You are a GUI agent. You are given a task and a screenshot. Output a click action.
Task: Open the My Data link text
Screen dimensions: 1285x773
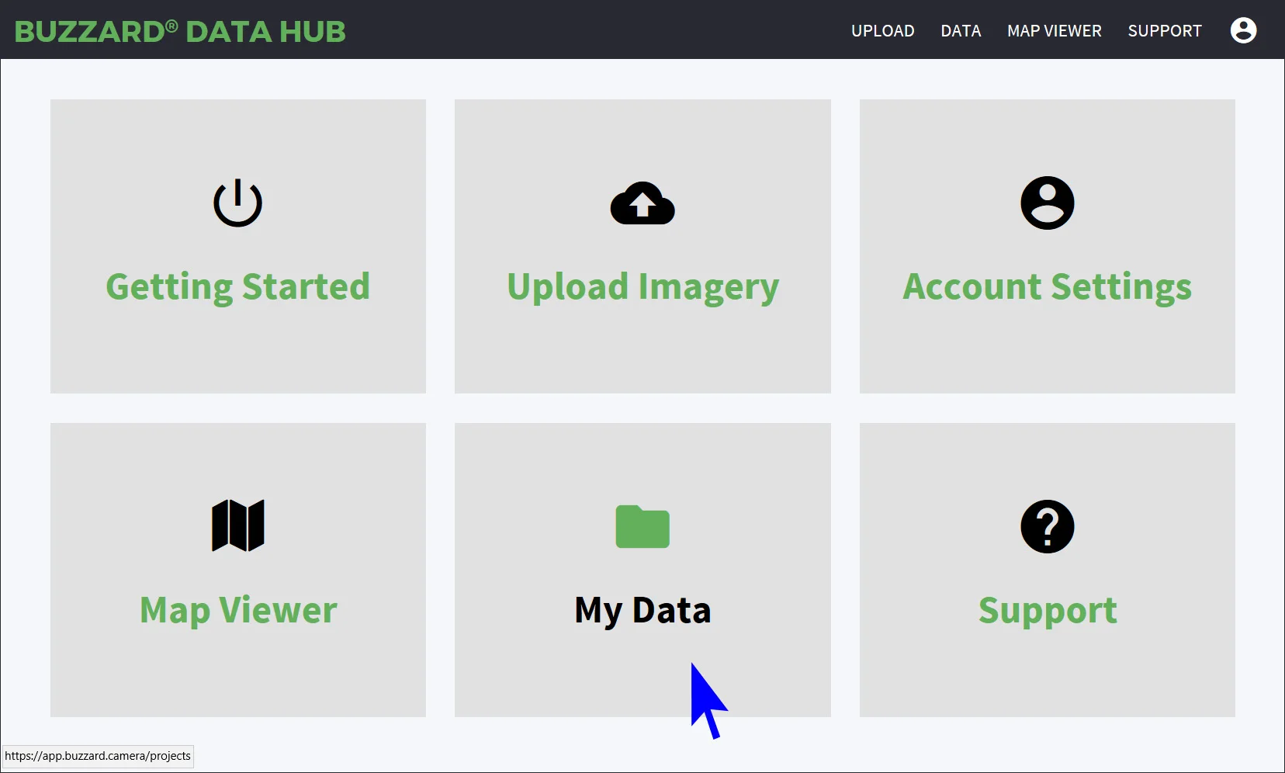point(642,611)
